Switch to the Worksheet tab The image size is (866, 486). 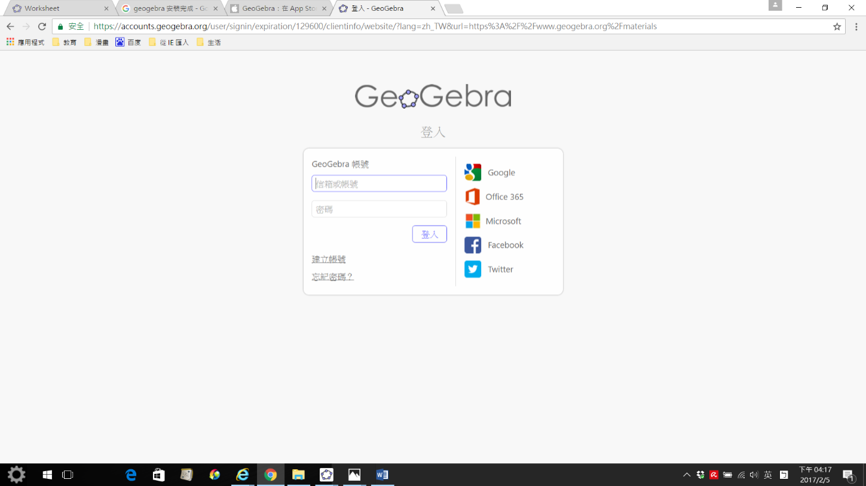tap(59, 8)
